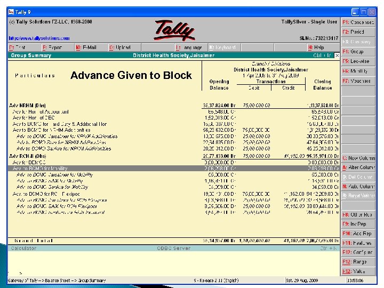This screenshot has height=288, width=384.
Task: Select BCMO Sankra for Mobility sub-row
Action: [x=174, y=187]
